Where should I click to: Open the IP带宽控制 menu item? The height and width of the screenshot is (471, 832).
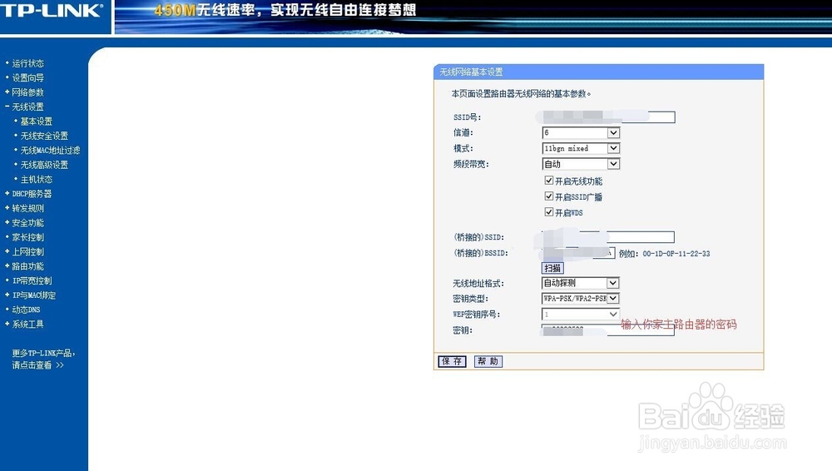coord(32,280)
